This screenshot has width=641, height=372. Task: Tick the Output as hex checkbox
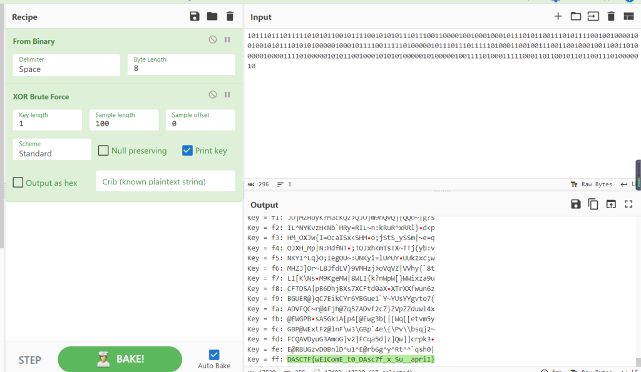(18, 183)
